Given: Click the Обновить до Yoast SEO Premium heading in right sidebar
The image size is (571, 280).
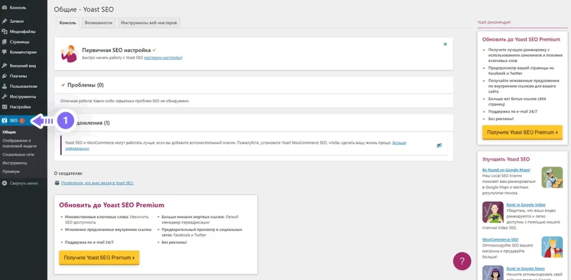Looking at the screenshot, I should click(x=521, y=40).
